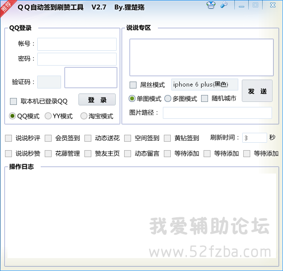Image resolution: width=283 pixels, height=271 pixels.
Task: Open the iphone 6 plus device dropdown
Action: point(205,85)
